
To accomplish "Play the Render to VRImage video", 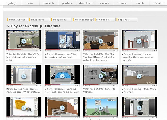I will click(x=101, y=76).
